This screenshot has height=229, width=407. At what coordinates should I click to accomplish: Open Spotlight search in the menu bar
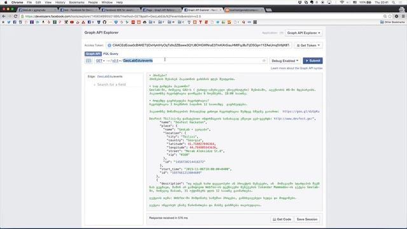click(394, 3)
